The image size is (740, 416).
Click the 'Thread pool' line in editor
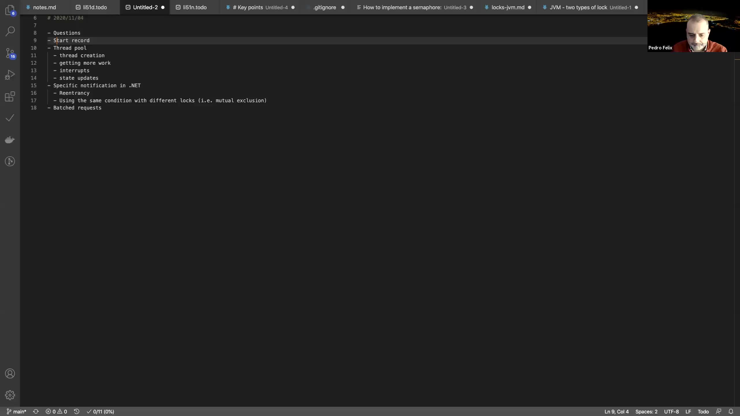tap(70, 48)
